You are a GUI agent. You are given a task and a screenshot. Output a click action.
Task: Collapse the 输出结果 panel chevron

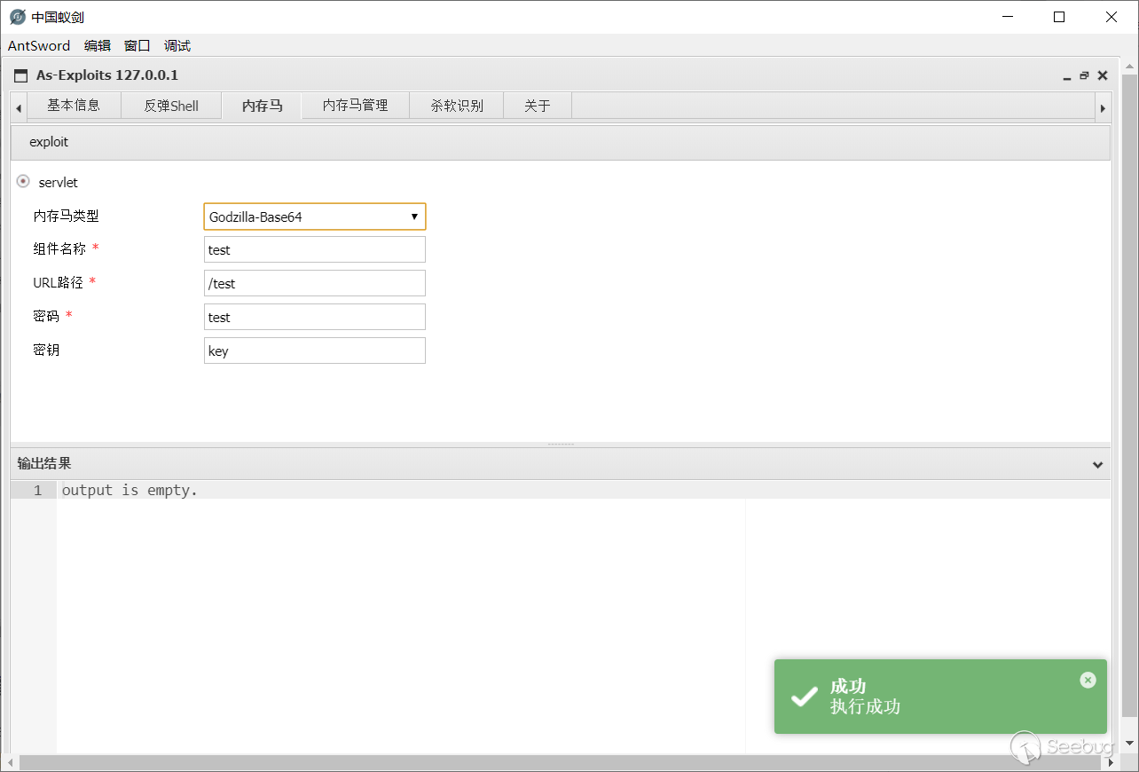pyautogui.click(x=1097, y=464)
